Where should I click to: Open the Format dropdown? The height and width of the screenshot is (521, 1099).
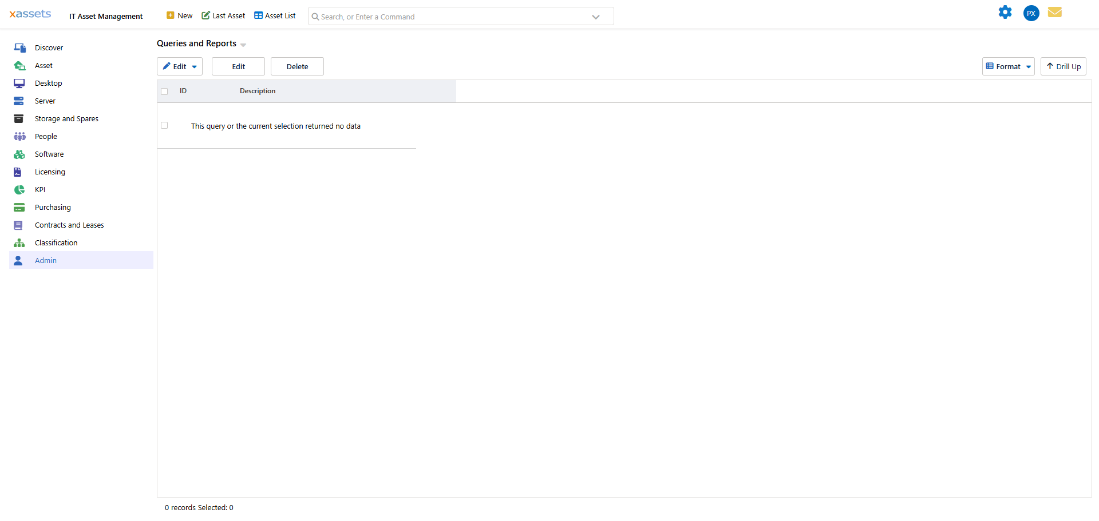pyautogui.click(x=1008, y=66)
